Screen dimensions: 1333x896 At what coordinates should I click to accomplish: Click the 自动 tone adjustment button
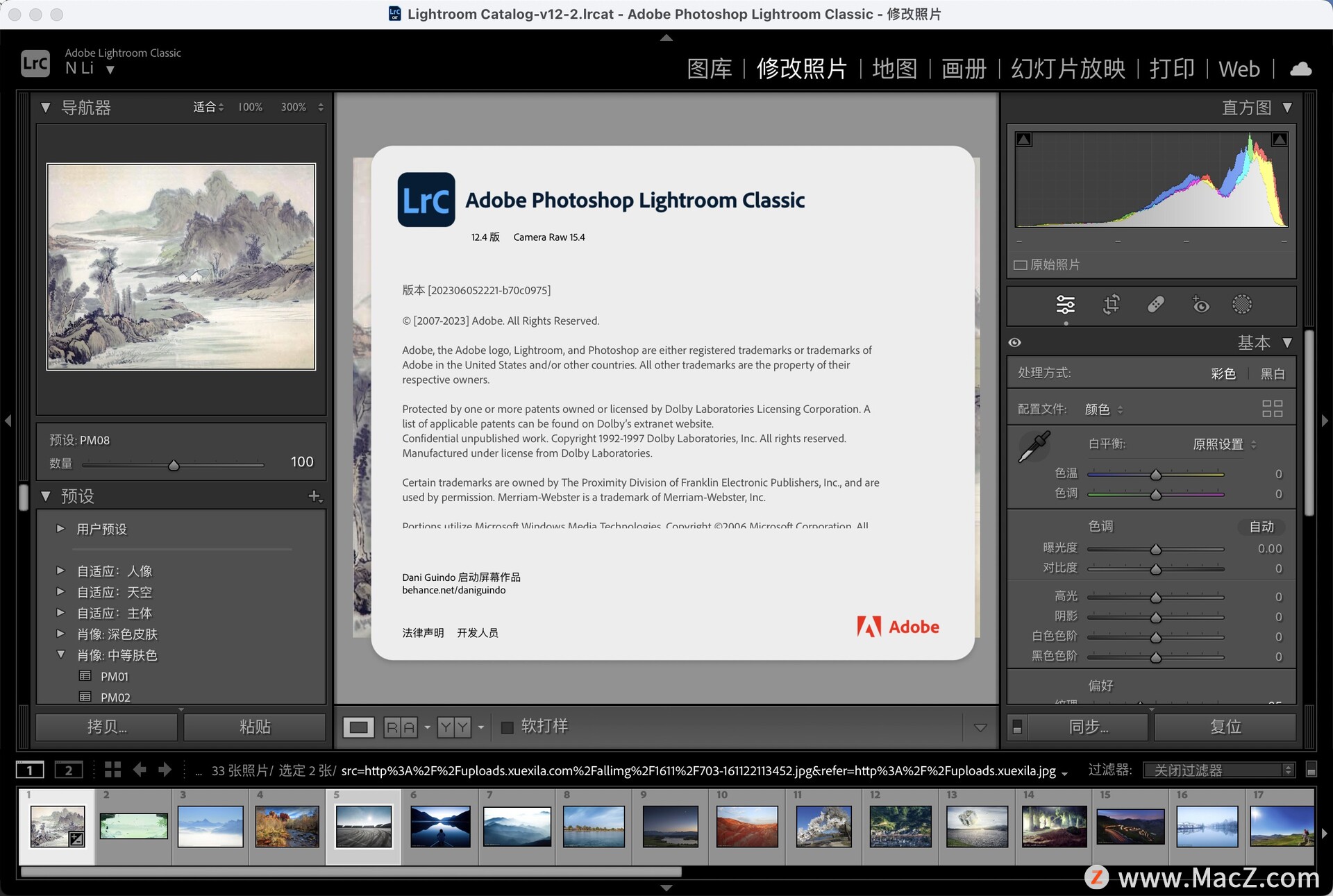[x=1261, y=527]
